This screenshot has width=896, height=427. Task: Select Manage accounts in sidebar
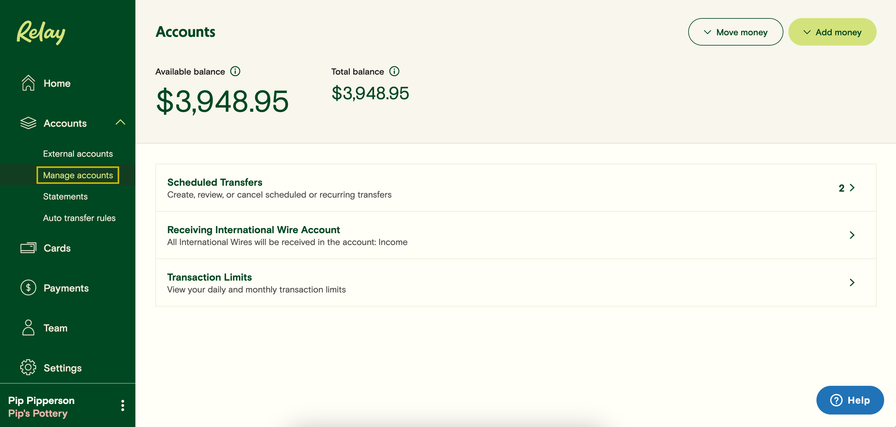tap(78, 175)
